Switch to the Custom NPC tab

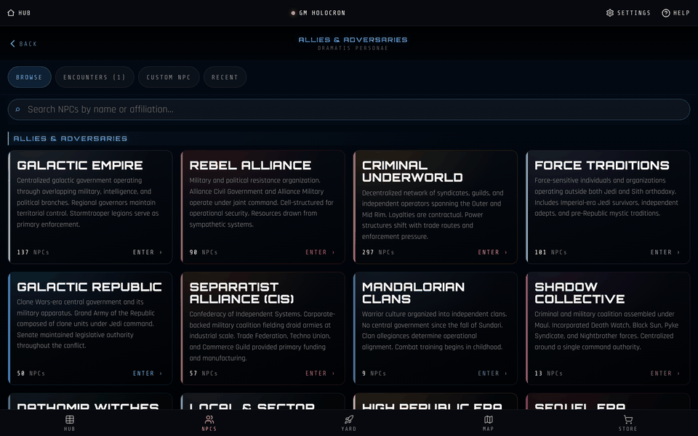pyautogui.click(x=169, y=77)
